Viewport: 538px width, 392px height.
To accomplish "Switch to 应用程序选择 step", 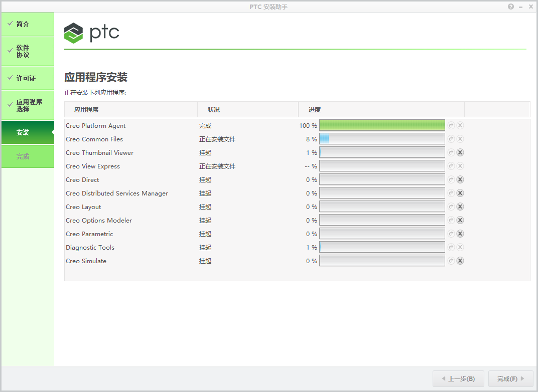I will 28,105.
